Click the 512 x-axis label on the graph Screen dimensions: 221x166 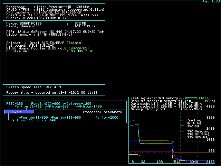click(x=177, y=162)
